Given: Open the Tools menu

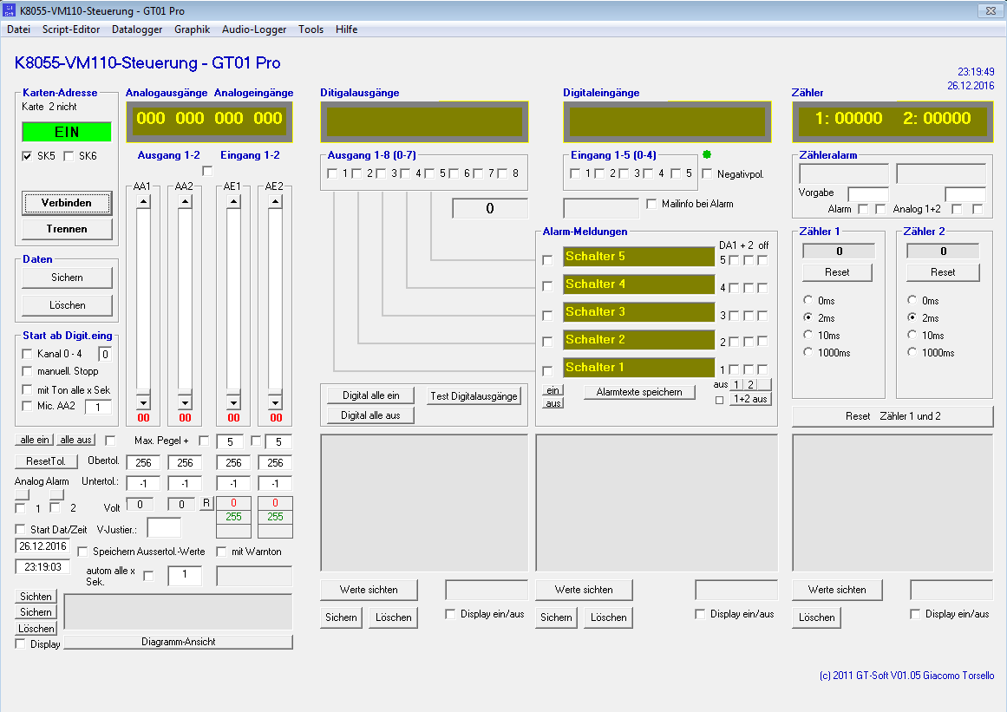Looking at the screenshot, I should (x=311, y=29).
